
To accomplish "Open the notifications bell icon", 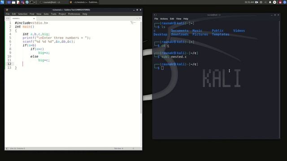I will 270,2.
